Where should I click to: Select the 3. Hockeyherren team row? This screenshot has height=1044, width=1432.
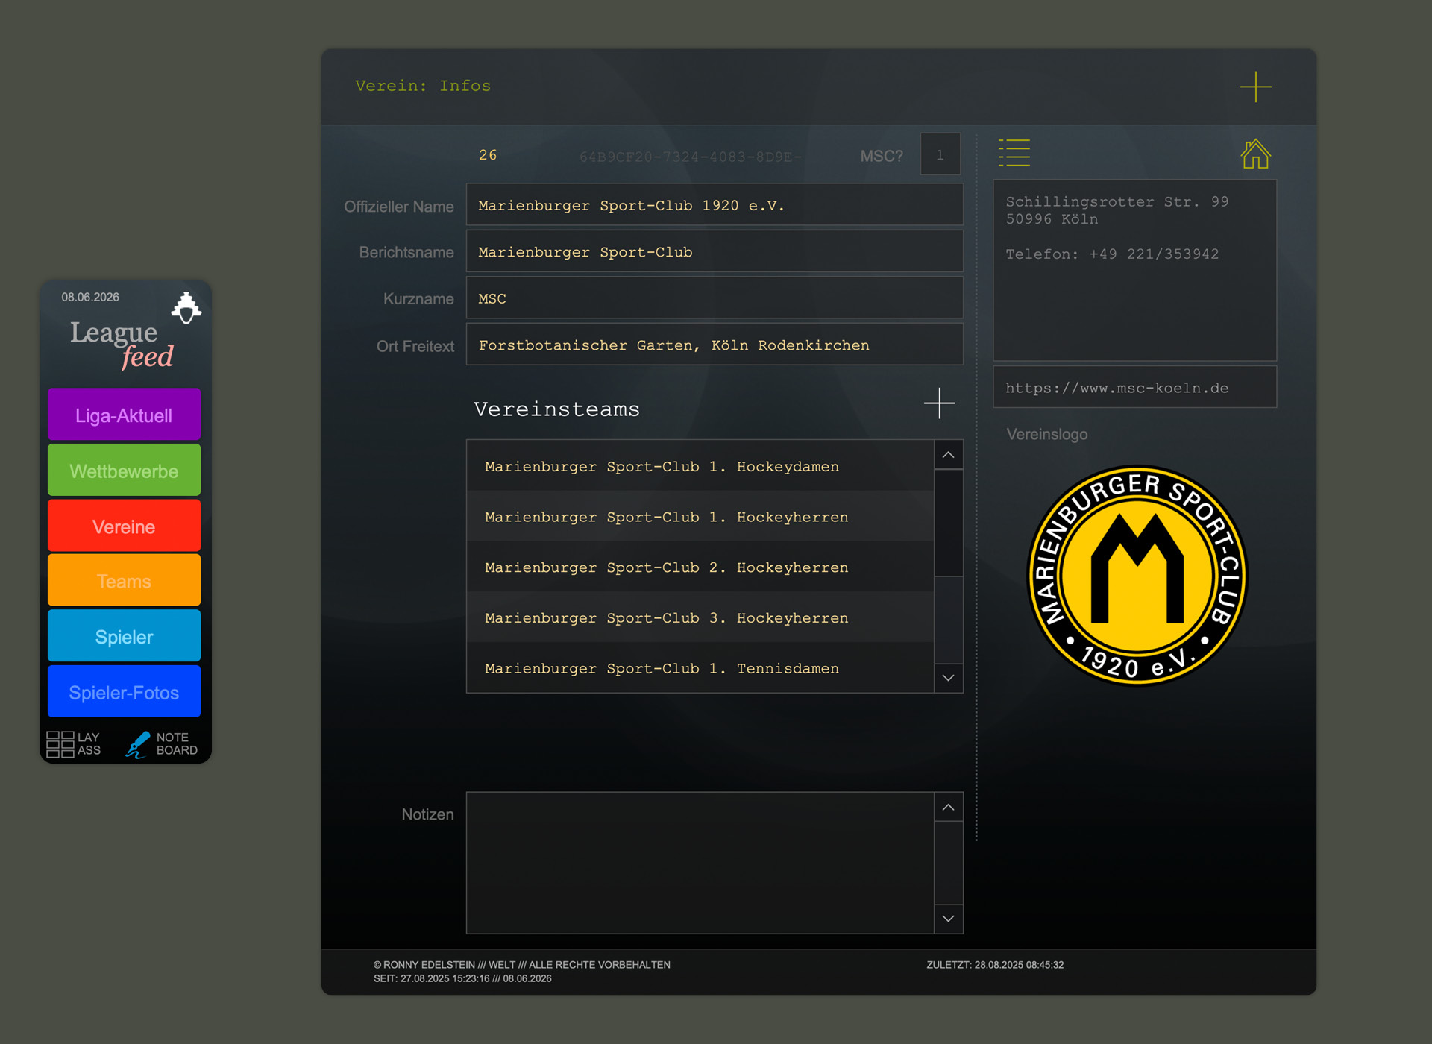(700, 617)
